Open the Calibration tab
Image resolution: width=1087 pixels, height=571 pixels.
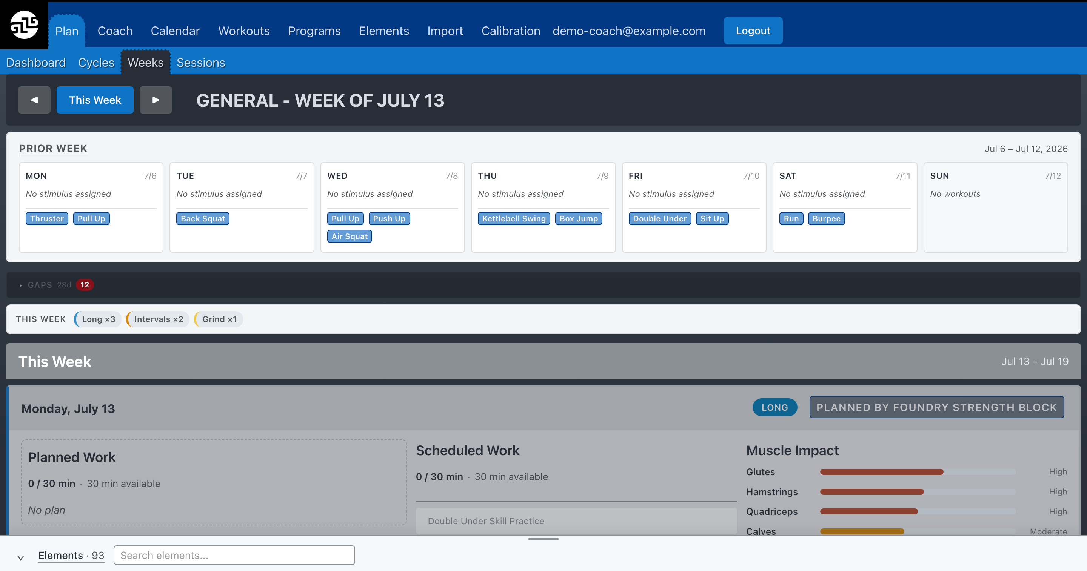click(511, 31)
